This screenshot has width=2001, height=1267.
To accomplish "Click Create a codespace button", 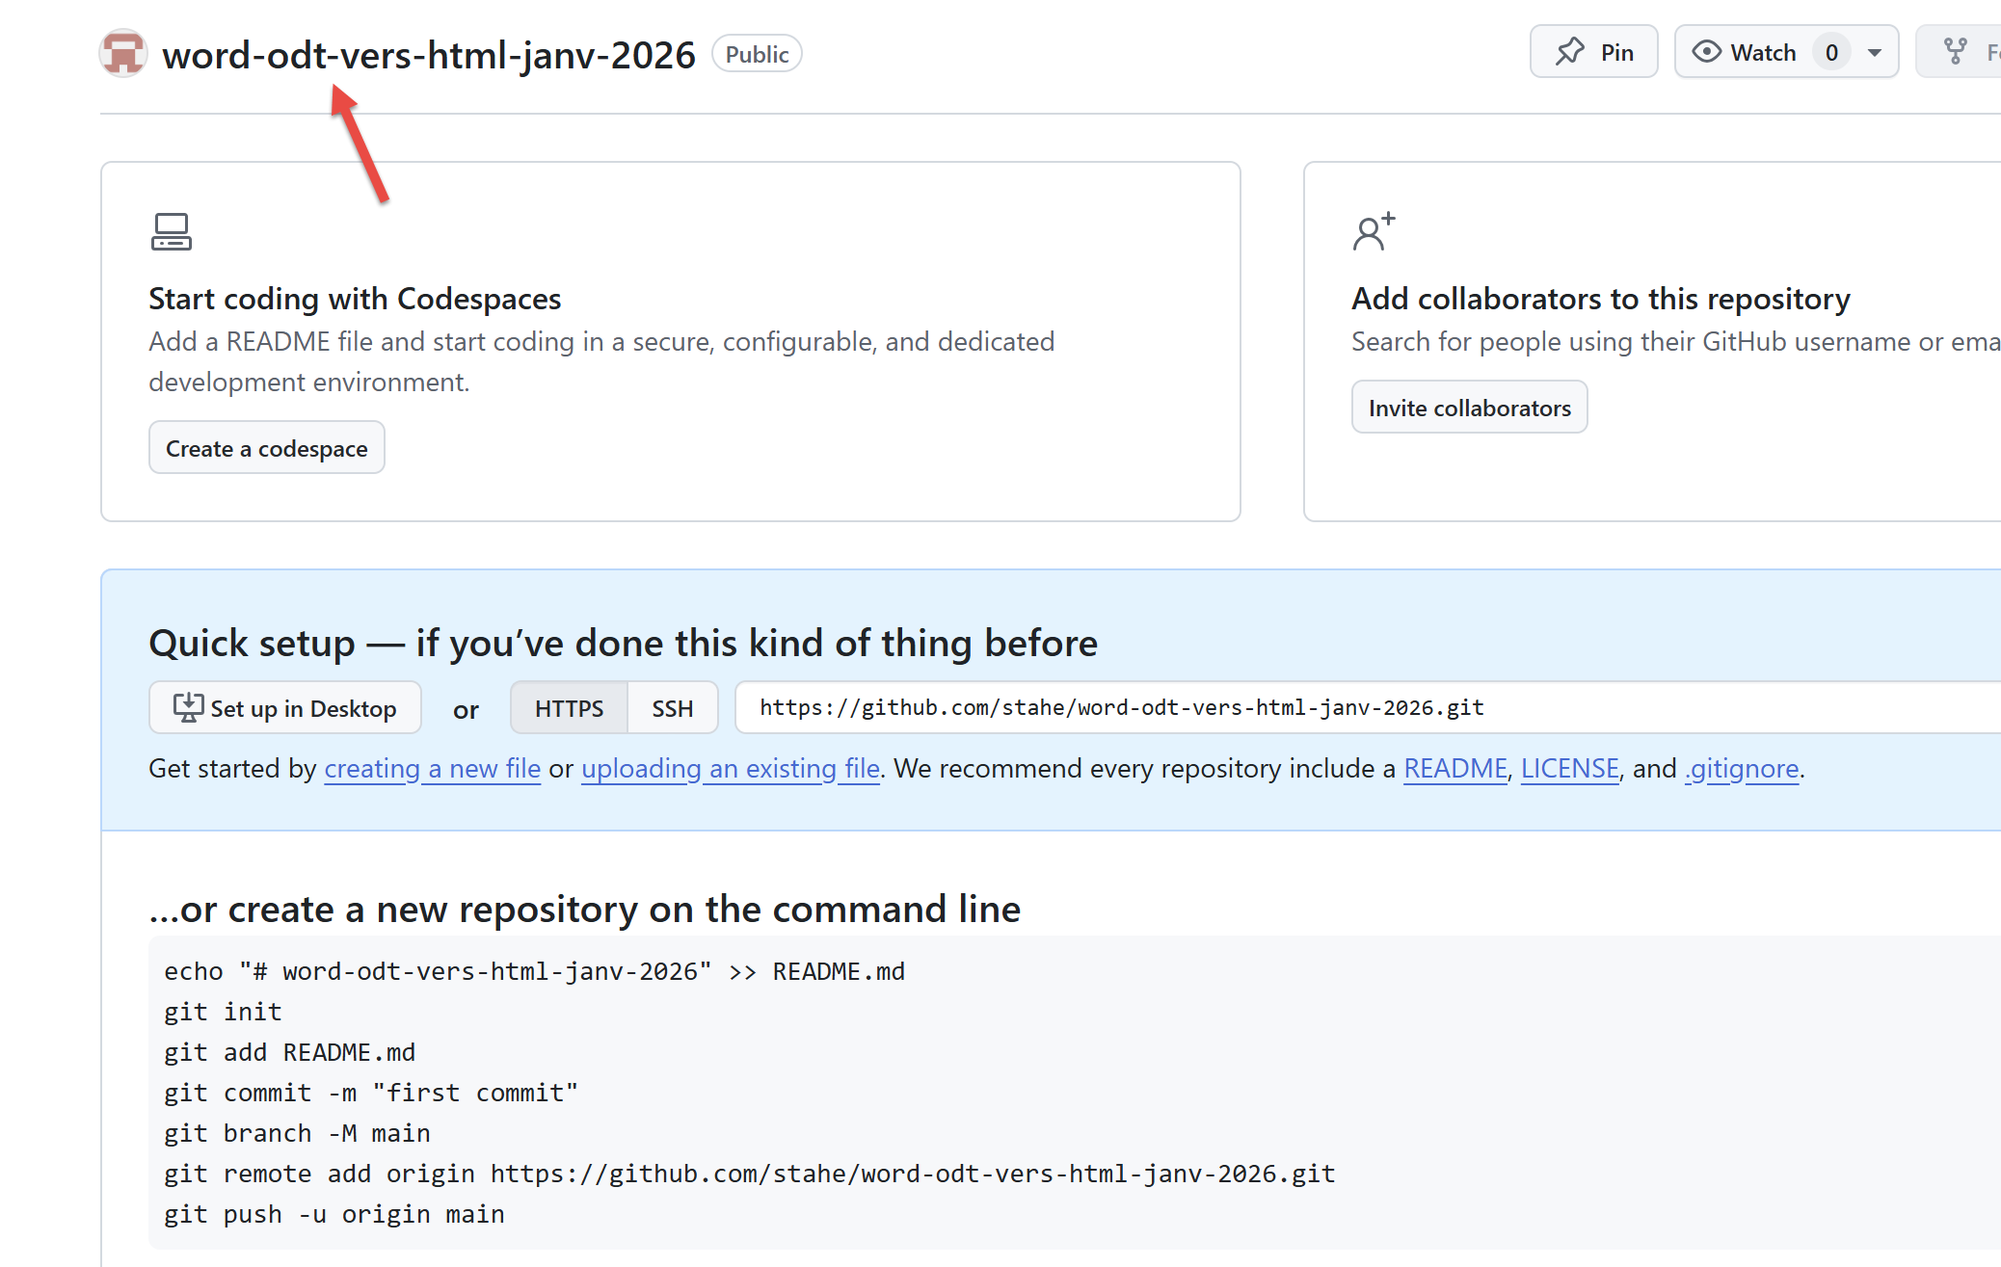I will coord(267,448).
